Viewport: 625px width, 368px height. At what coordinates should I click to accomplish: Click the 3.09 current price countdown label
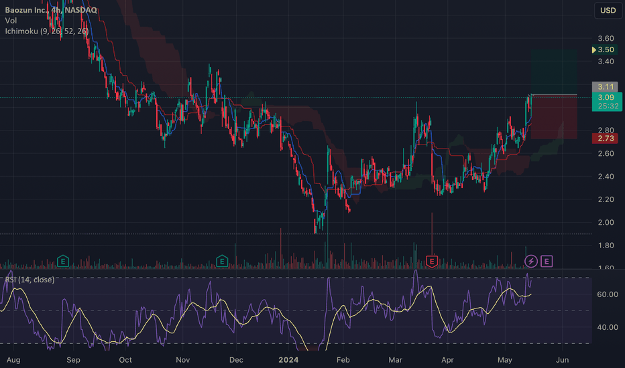click(x=607, y=102)
